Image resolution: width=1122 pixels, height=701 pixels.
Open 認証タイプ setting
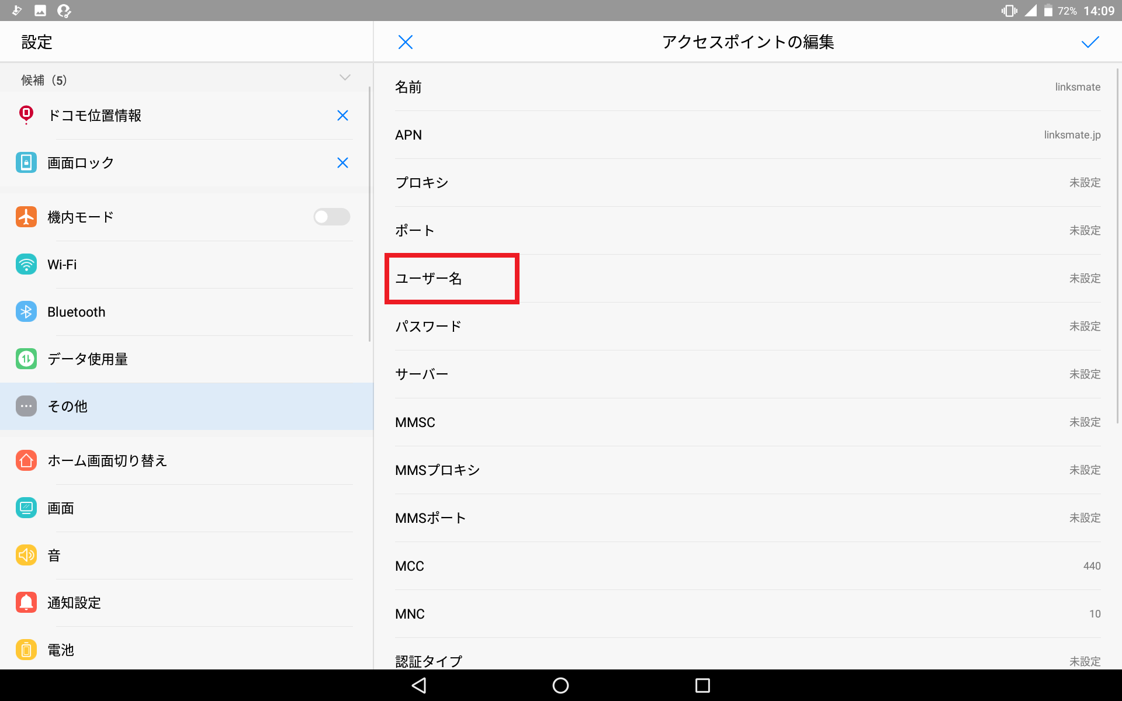747,654
